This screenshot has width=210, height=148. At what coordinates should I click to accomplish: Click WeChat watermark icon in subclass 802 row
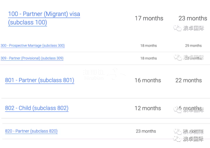pos(178,110)
